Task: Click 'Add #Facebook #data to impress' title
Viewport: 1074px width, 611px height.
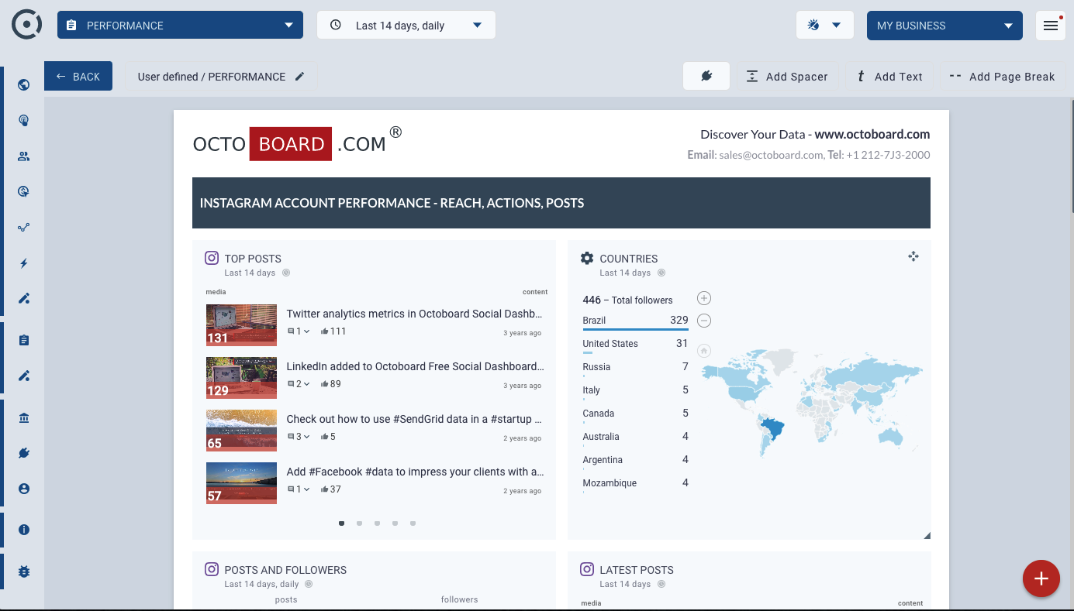Action: tap(416, 472)
